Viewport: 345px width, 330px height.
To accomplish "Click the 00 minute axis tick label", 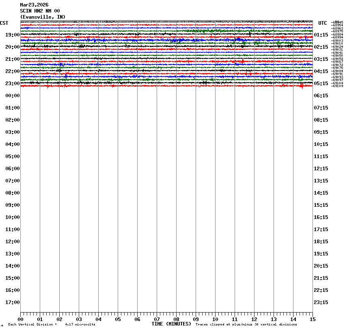I will [x=21, y=320].
